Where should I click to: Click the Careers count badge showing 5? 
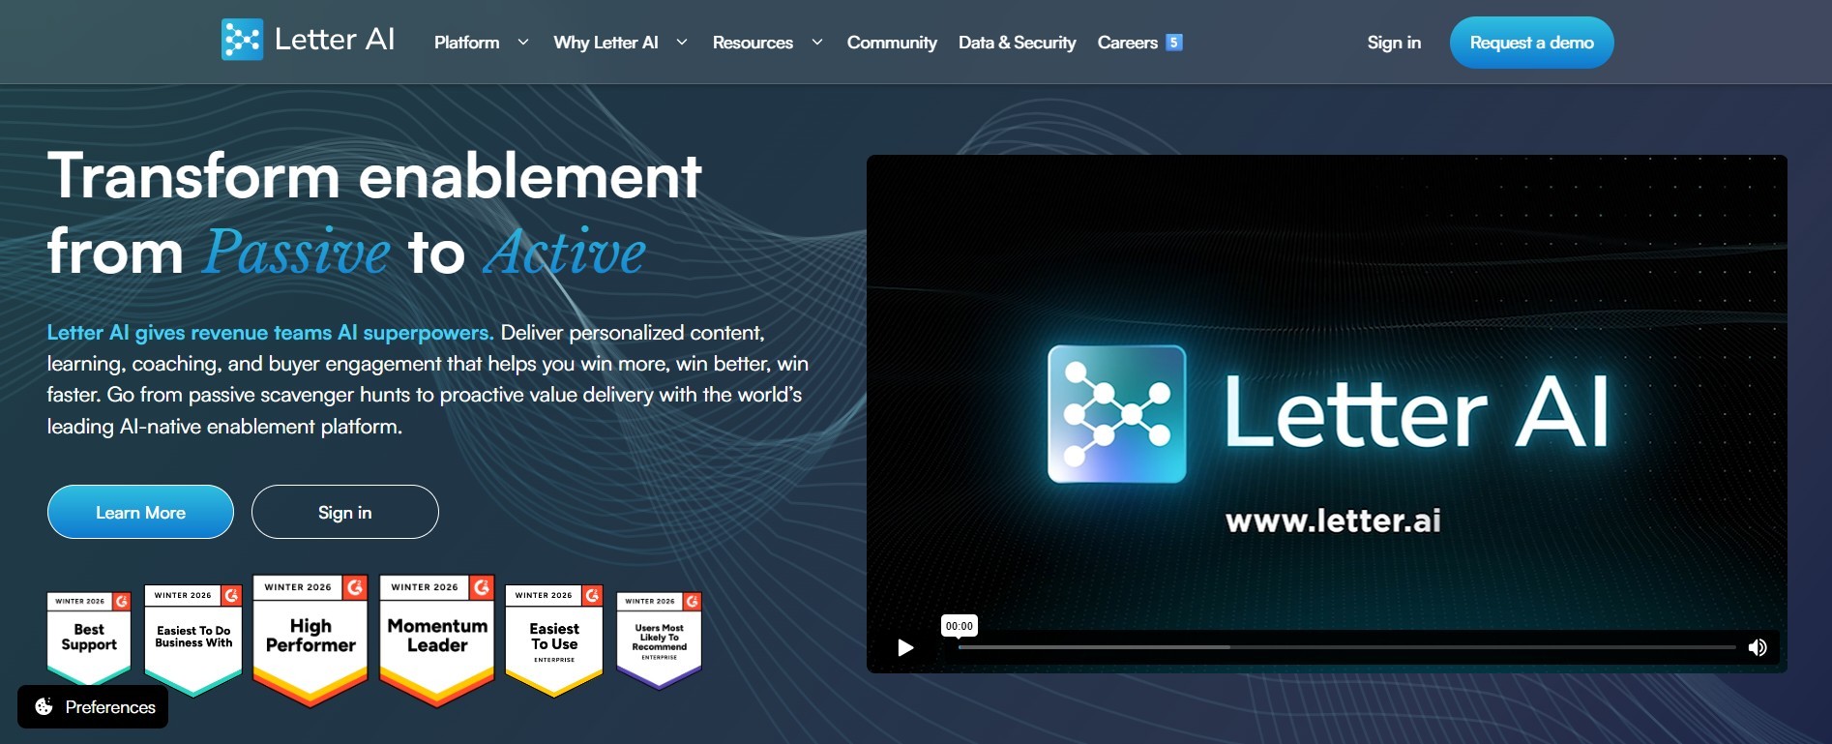point(1173,43)
